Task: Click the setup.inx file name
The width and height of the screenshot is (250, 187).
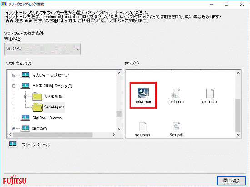Action: tap(210, 102)
